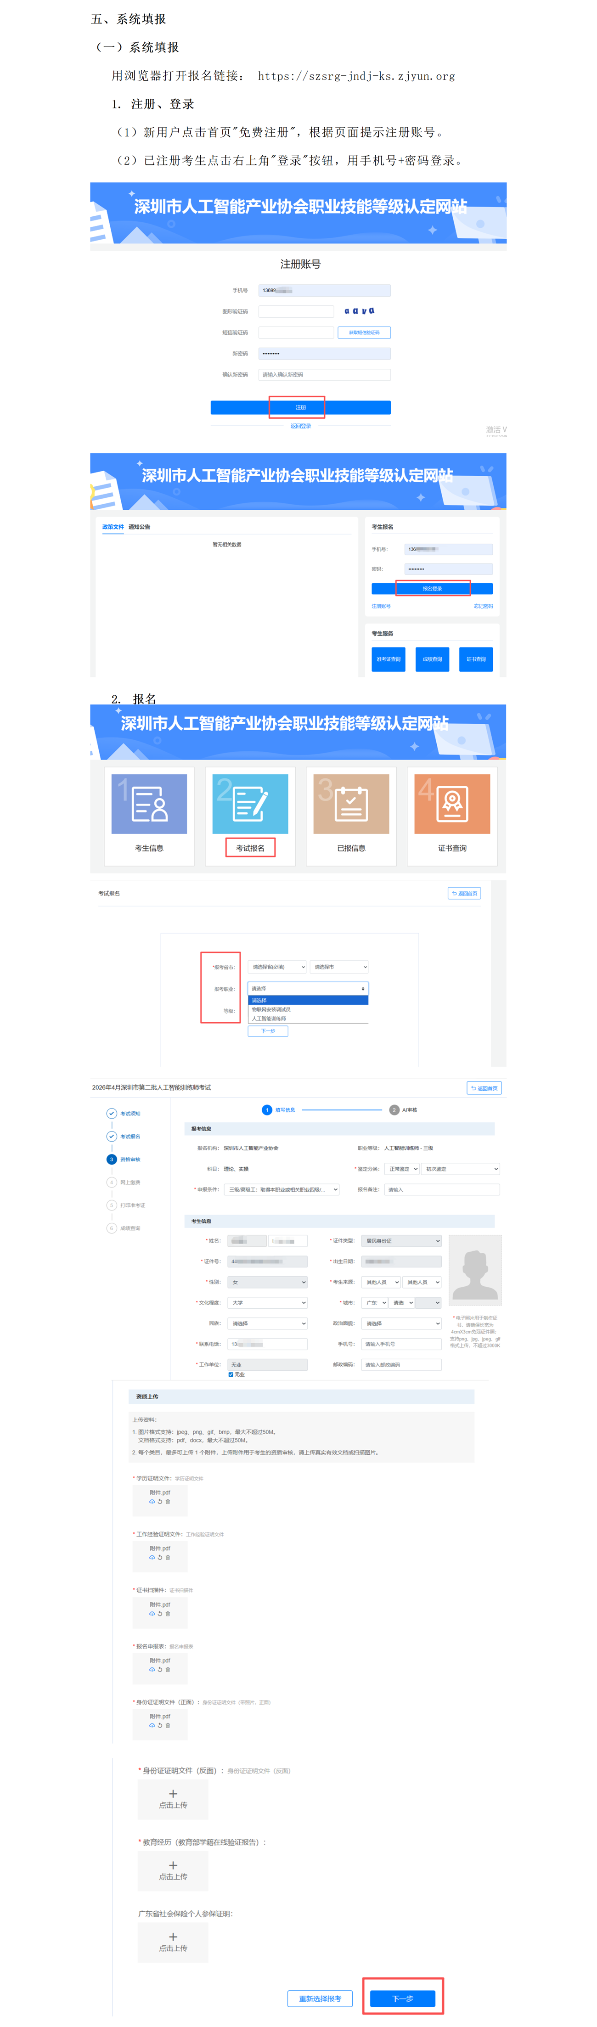The width and height of the screenshot is (597, 2027).
Task: Open the 证件类型 居民身份证 dropdown
Action: point(401,1241)
